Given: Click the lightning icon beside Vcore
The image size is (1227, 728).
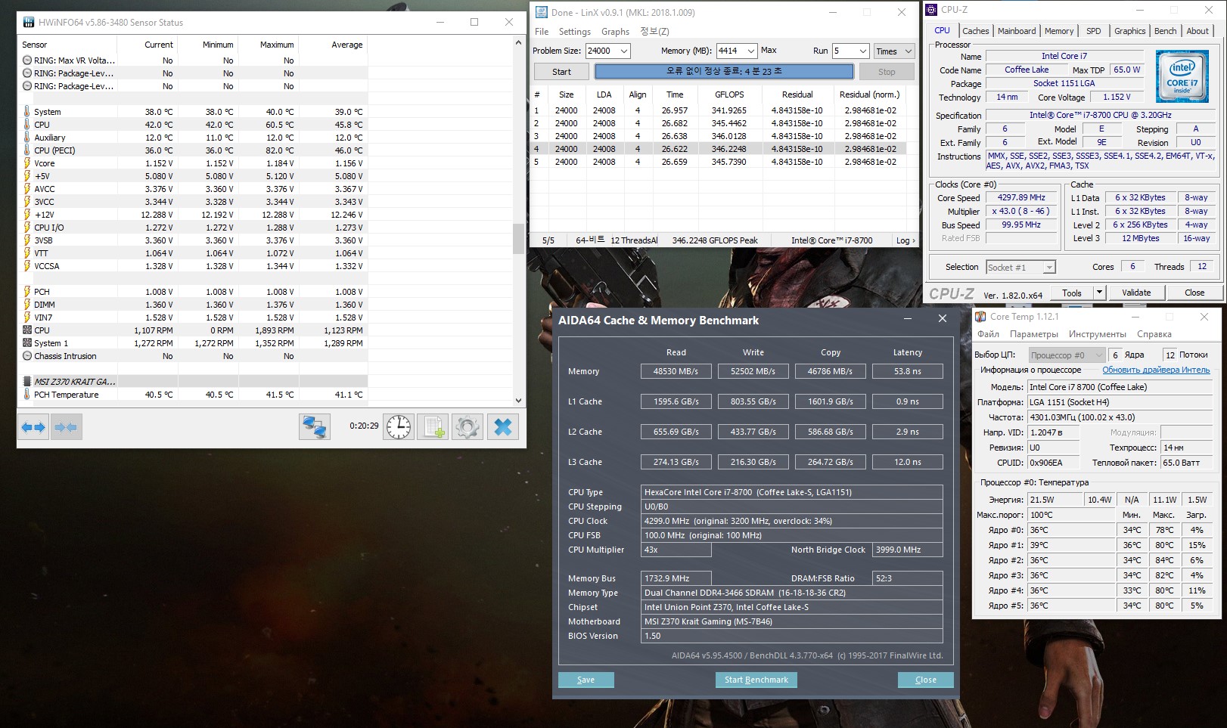Looking at the screenshot, I should 27,163.
